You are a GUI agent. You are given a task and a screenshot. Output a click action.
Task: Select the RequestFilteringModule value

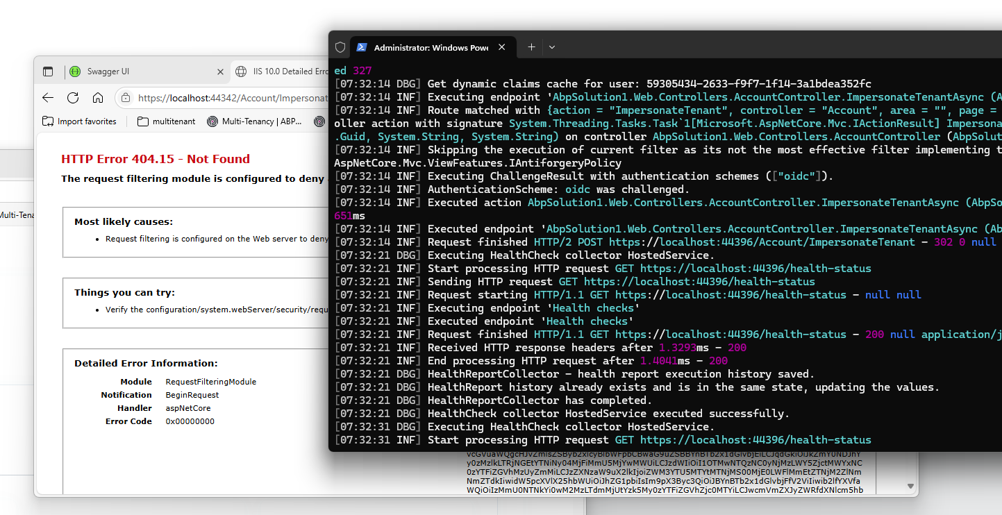[211, 382]
